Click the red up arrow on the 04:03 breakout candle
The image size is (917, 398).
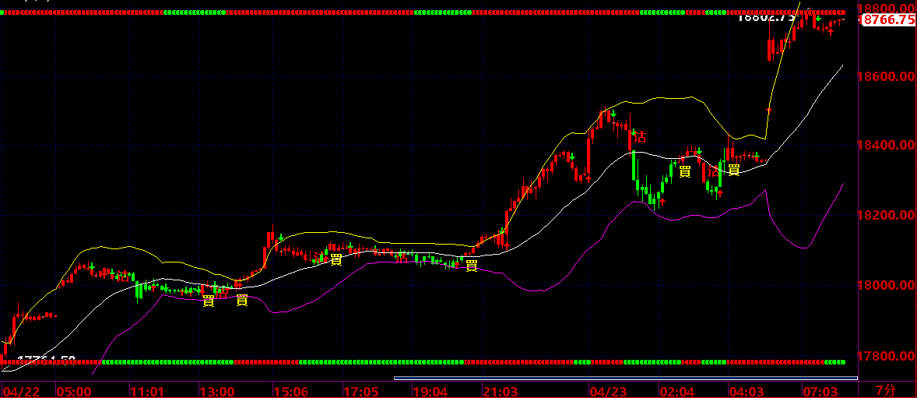(x=769, y=111)
